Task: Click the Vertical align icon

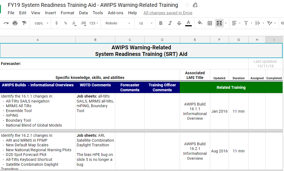Action: click(246, 23)
